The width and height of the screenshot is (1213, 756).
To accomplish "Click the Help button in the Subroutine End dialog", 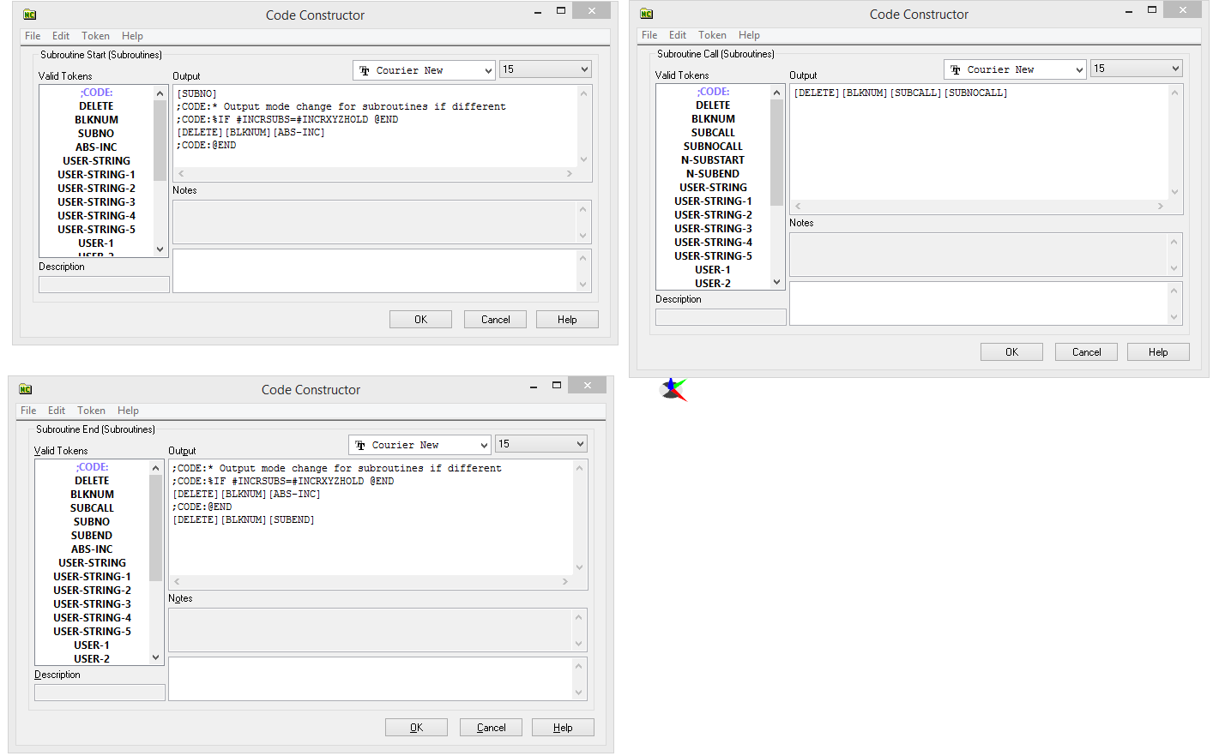I will [x=563, y=728].
